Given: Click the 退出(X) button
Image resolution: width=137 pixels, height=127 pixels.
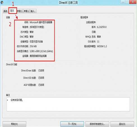Looking at the screenshot, I should click(122, 124).
